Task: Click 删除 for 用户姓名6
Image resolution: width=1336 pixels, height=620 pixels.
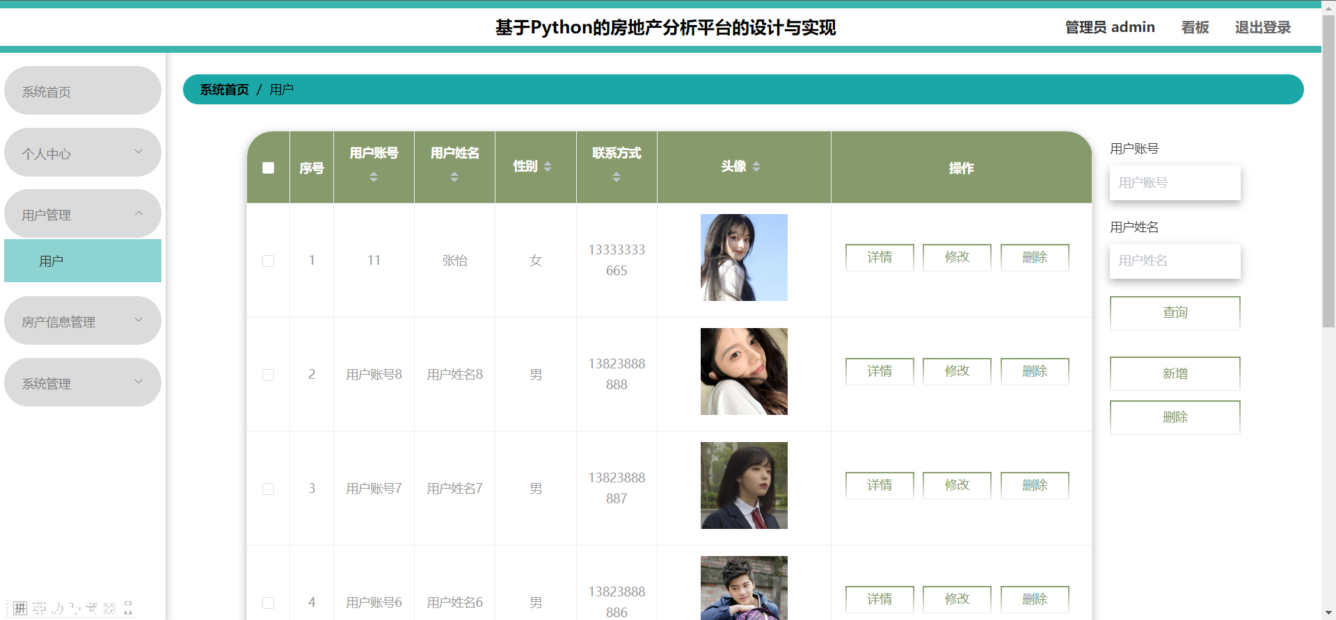Action: point(1035,599)
